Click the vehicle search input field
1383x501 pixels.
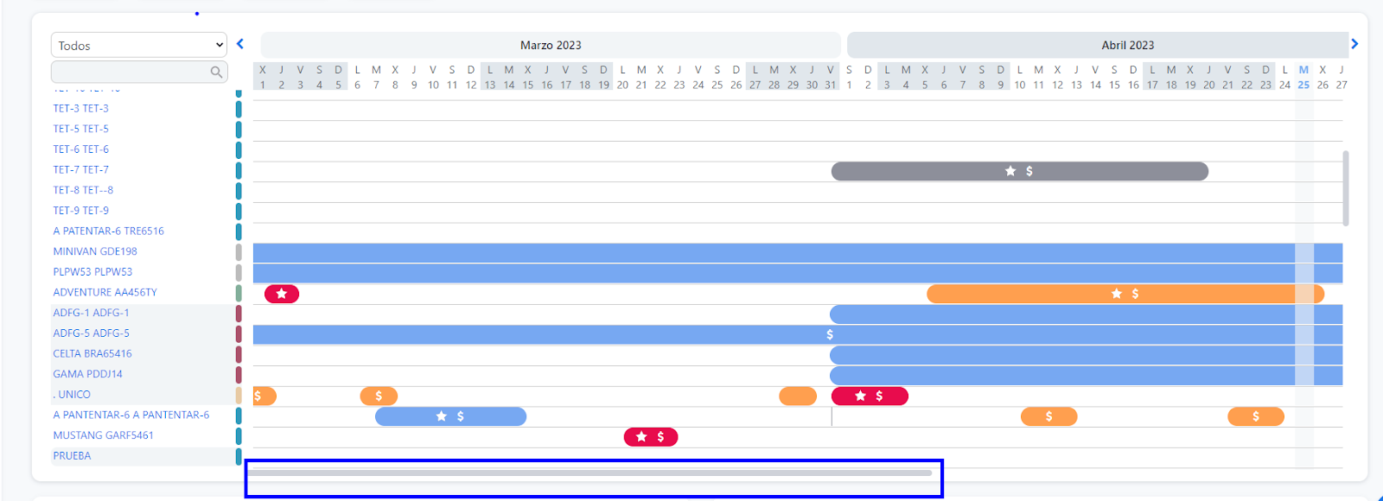[x=130, y=72]
